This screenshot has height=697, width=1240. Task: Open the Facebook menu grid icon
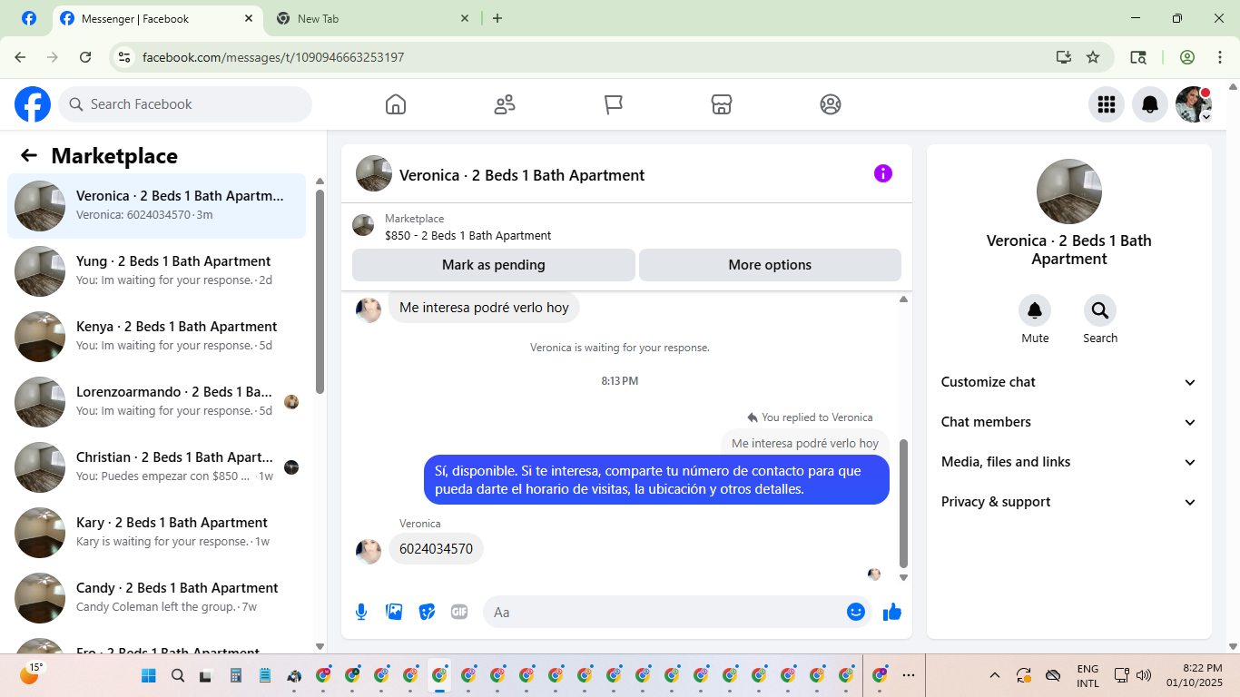[1107, 104]
